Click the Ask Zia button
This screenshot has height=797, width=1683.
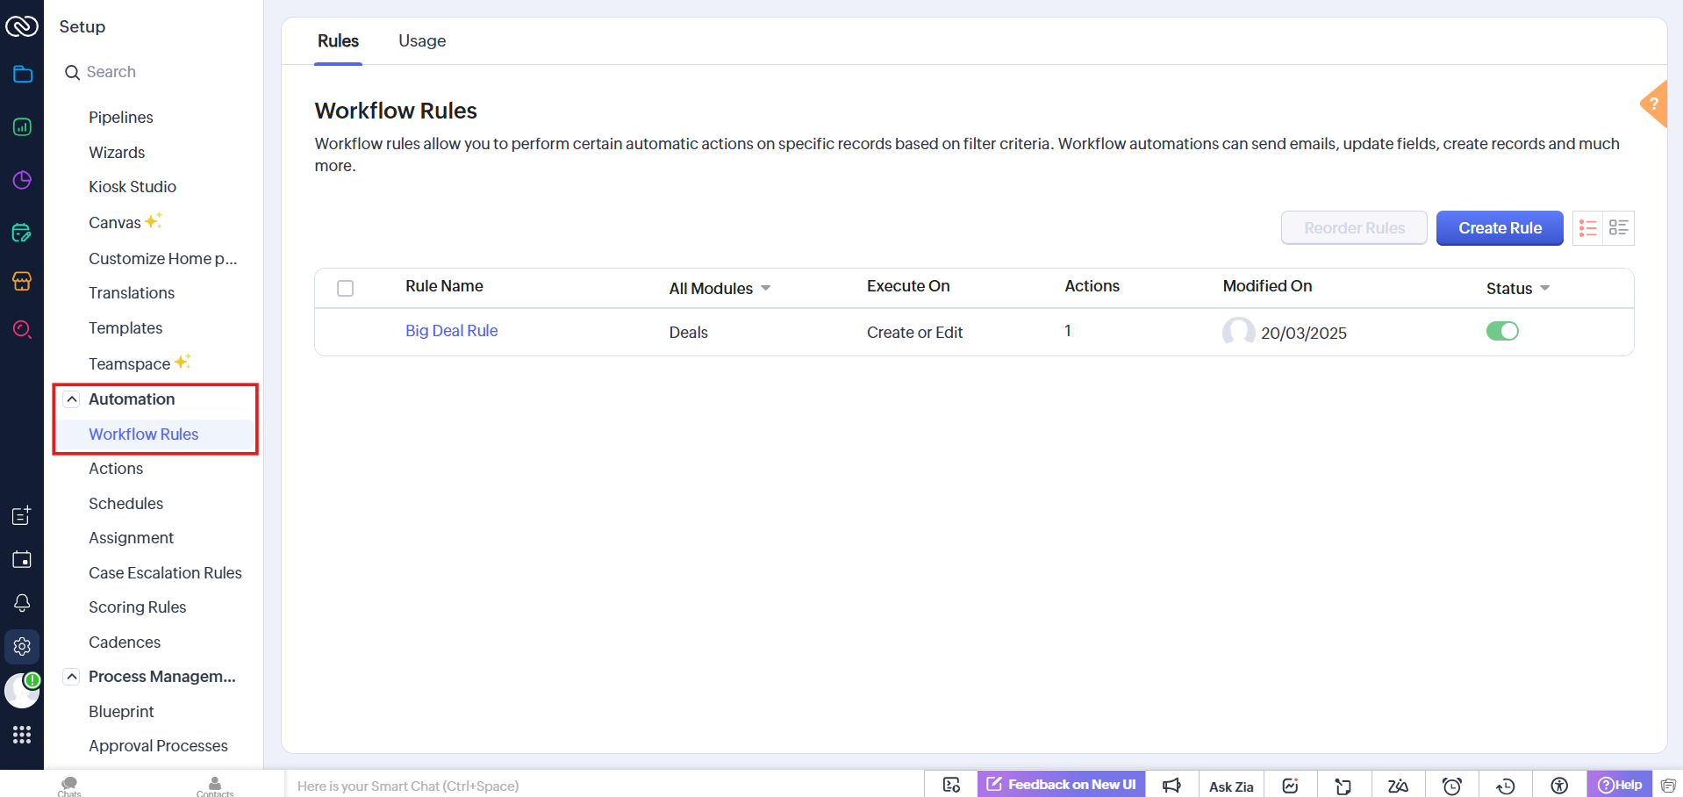[x=1231, y=786]
